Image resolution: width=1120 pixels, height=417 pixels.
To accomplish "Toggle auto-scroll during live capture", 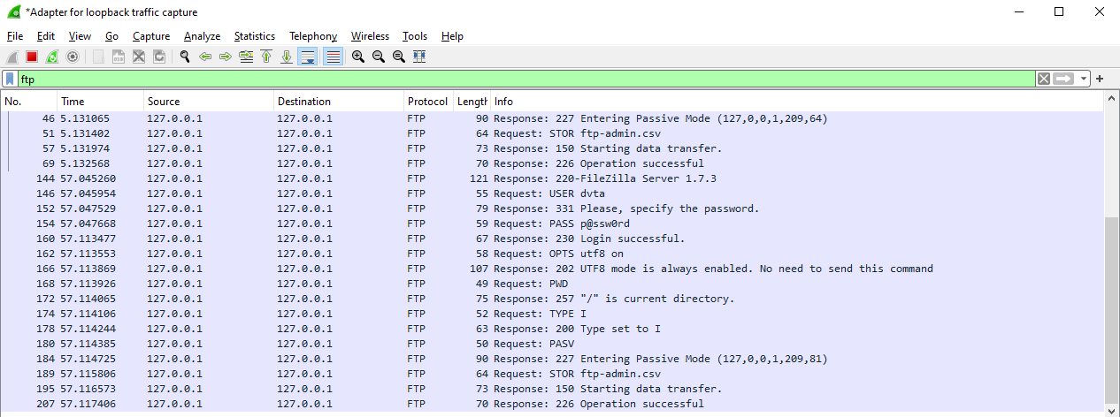I will point(308,57).
